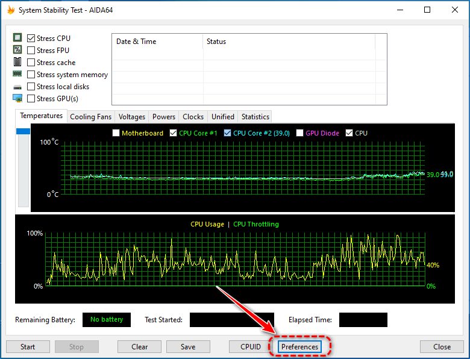470x359 pixels.
Task: Click the disk drive icon beside Stress local disks
Action: (17, 87)
